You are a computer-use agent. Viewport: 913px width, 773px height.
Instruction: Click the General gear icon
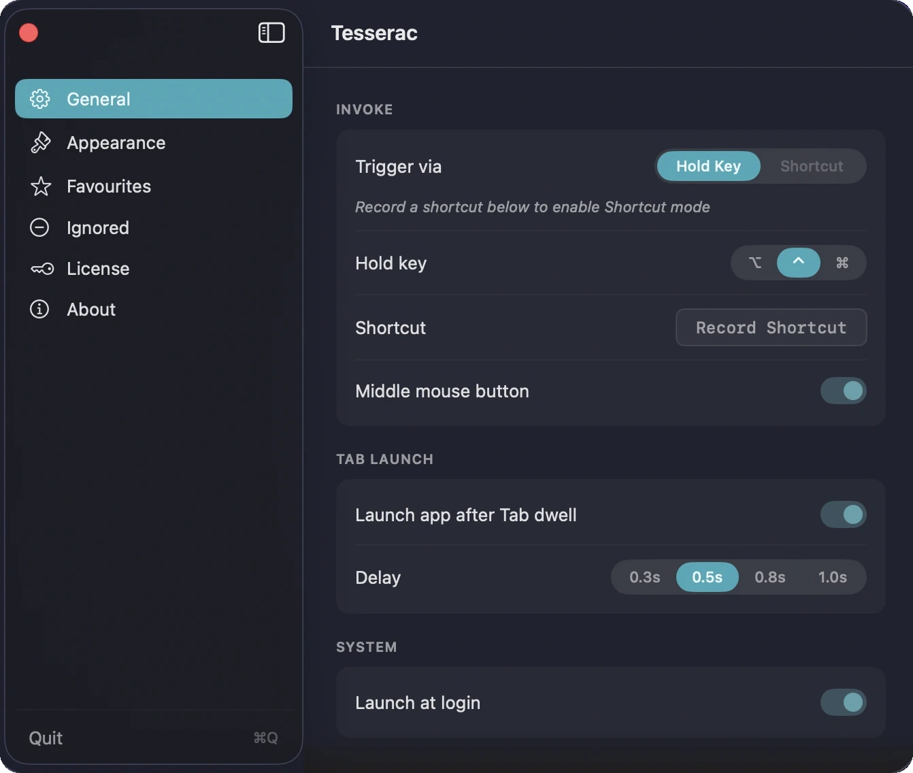40,99
